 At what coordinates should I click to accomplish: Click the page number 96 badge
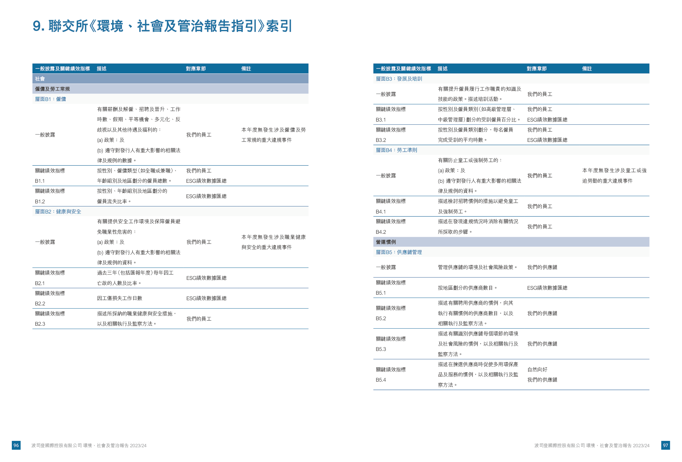pos(16,445)
